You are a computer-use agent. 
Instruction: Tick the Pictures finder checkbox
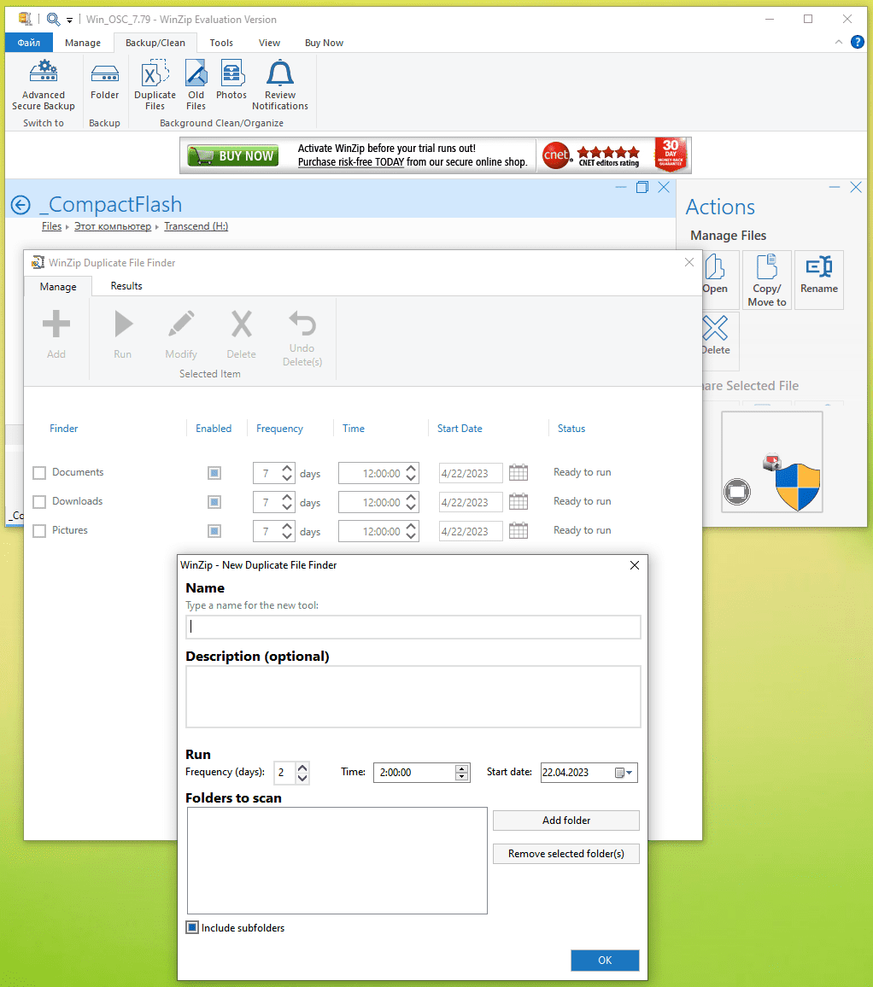click(39, 530)
